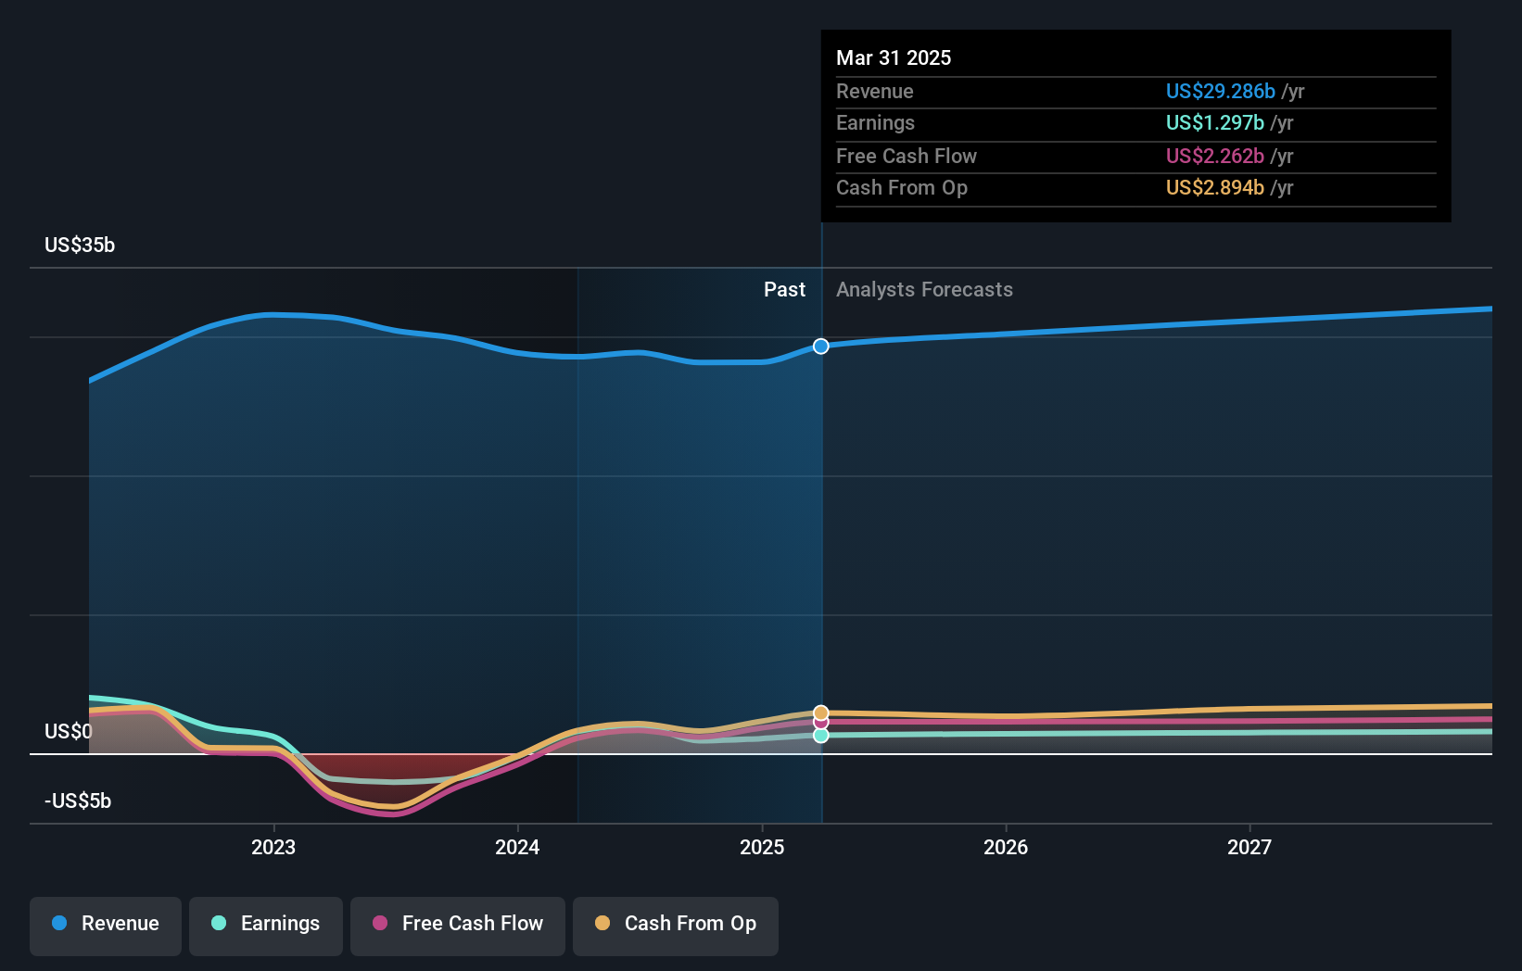Click the Cash From Op label in tooltip
Image resolution: width=1522 pixels, height=971 pixels.
click(902, 188)
